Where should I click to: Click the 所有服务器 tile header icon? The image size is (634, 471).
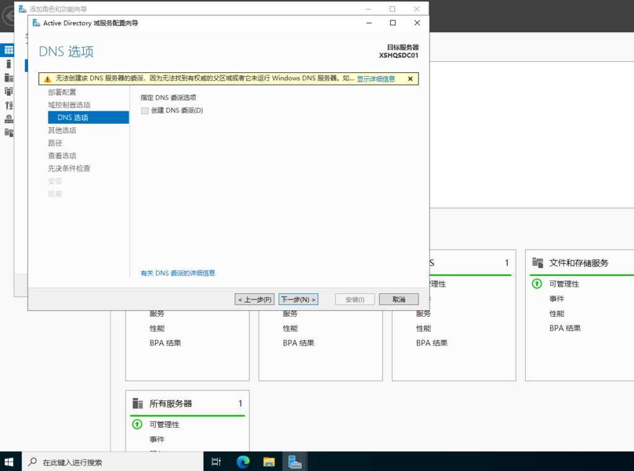tap(138, 404)
